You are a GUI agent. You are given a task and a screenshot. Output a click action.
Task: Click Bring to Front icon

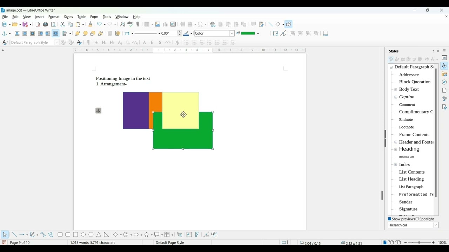click(x=78, y=34)
